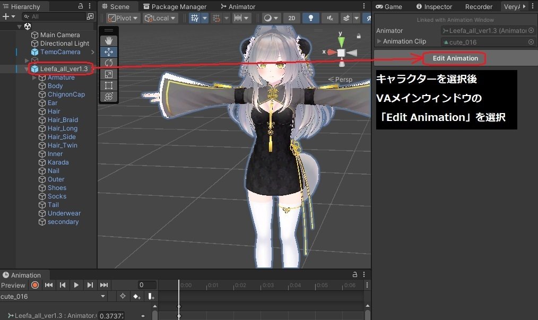Screen dimensions: 538x320
Task: Click the scene gizmo Y axis cone
Action: pyautogui.click(x=341, y=42)
